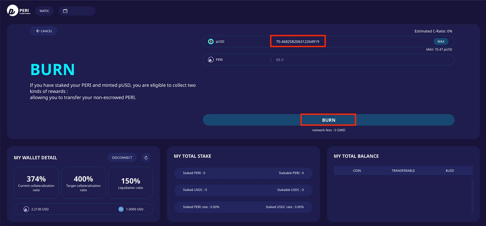This screenshot has width=486, height=226.
Task: Click the Stakable PERI : 0 value
Action: click(x=291, y=173)
